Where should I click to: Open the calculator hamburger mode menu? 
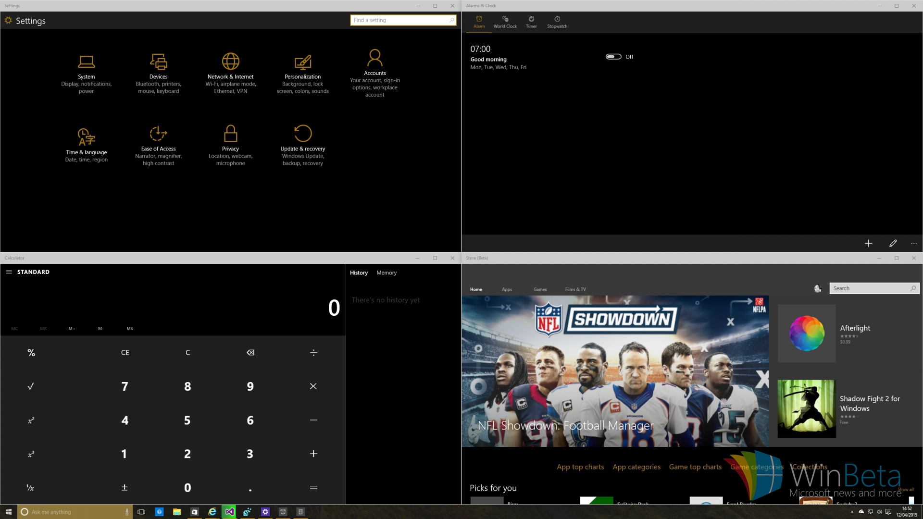coord(9,272)
